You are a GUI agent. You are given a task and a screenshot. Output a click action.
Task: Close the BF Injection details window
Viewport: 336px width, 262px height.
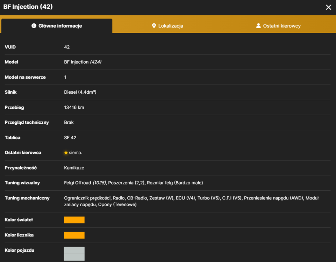pyautogui.click(x=328, y=7)
